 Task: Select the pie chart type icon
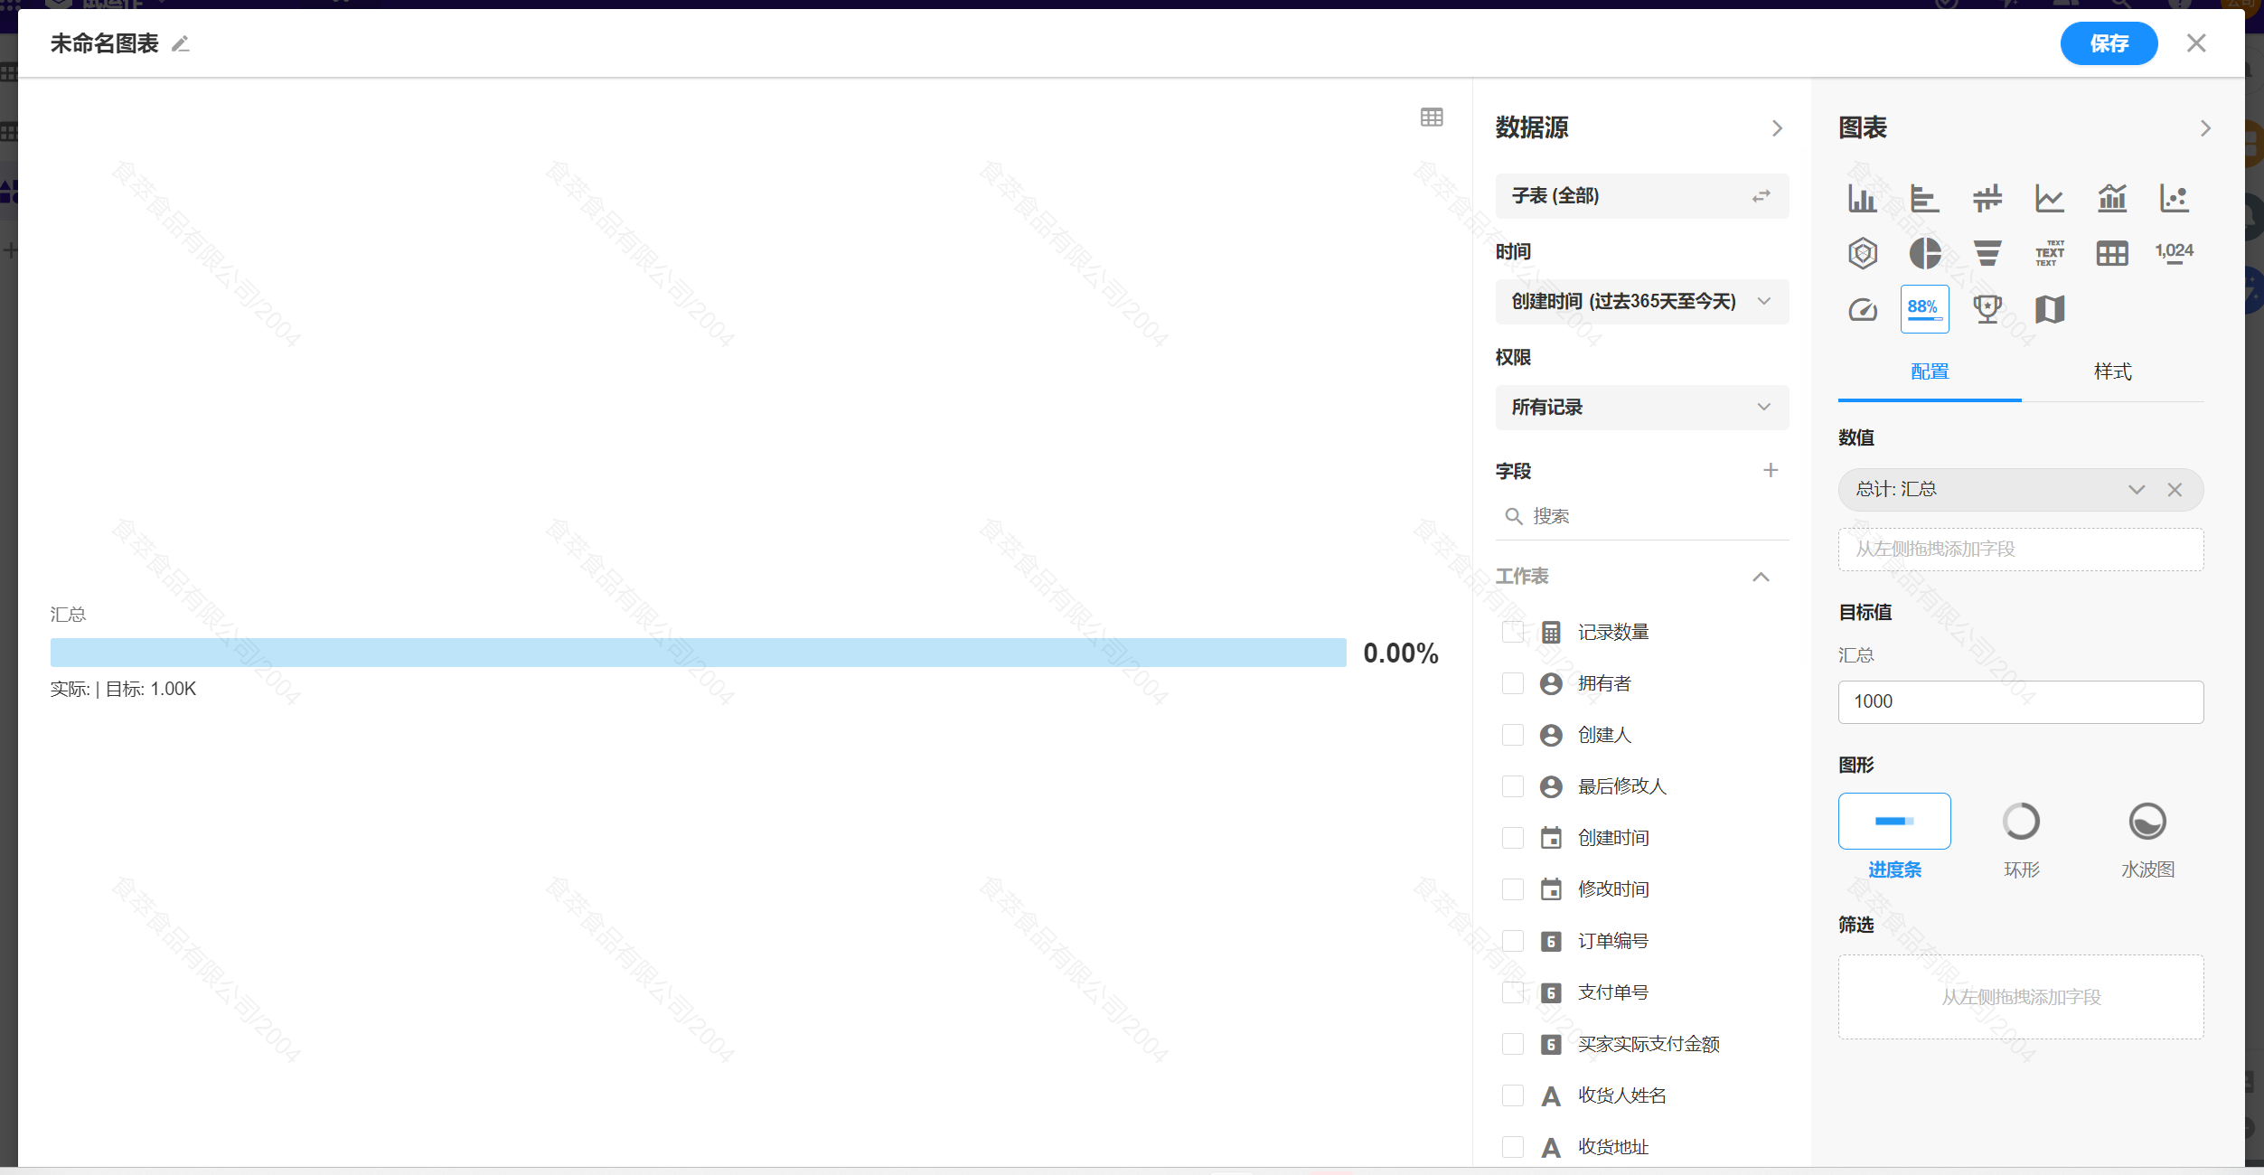pos(1925,253)
